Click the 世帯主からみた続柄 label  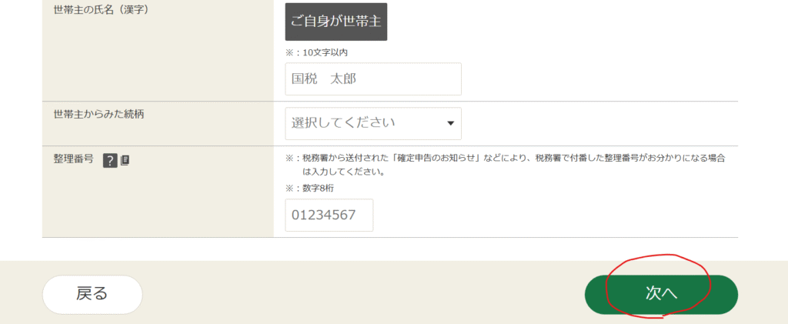tap(98, 114)
